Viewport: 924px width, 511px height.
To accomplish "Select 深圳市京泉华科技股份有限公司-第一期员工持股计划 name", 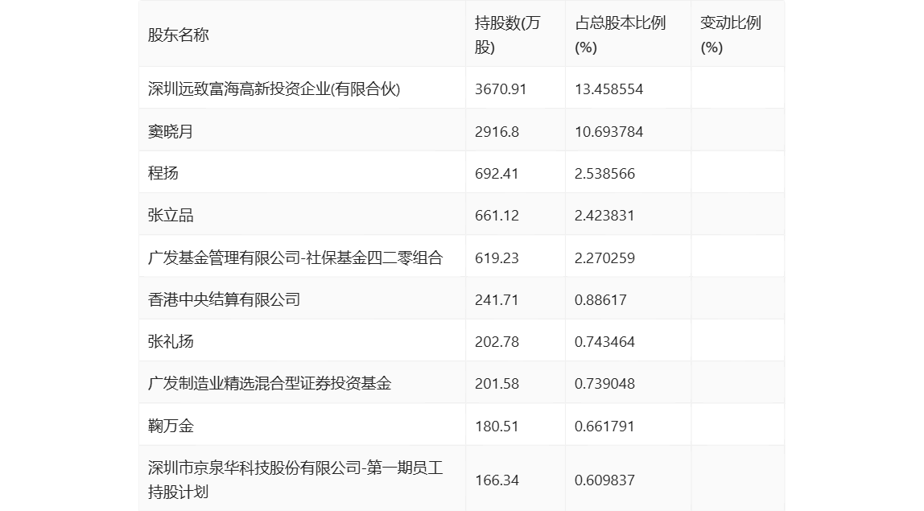I will pos(295,480).
